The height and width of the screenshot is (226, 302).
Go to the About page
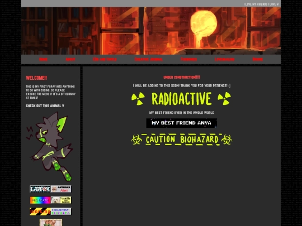point(70,59)
